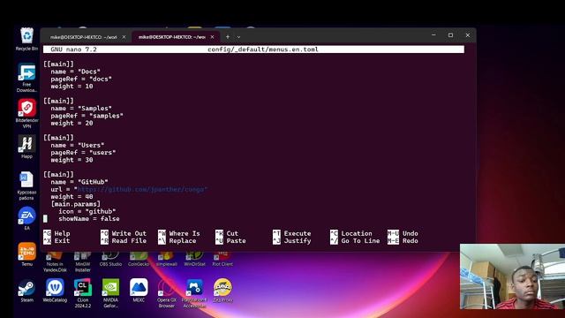Launch Free Download Manager desktop shortcut

pyautogui.click(x=26, y=78)
